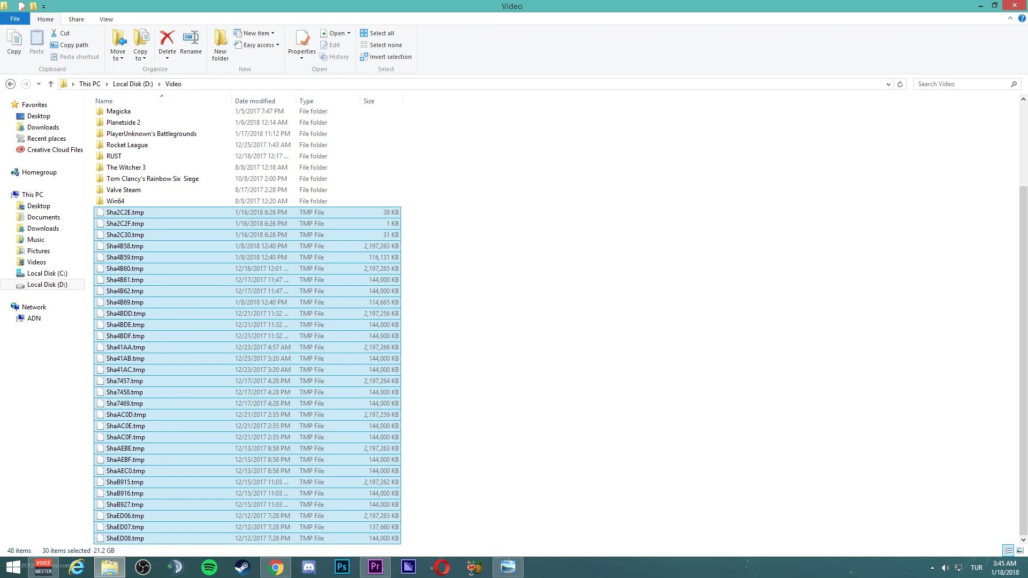This screenshot has height=578, width=1028.
Task: Click the Delete icon in ribbon
Action: (167, 39)
